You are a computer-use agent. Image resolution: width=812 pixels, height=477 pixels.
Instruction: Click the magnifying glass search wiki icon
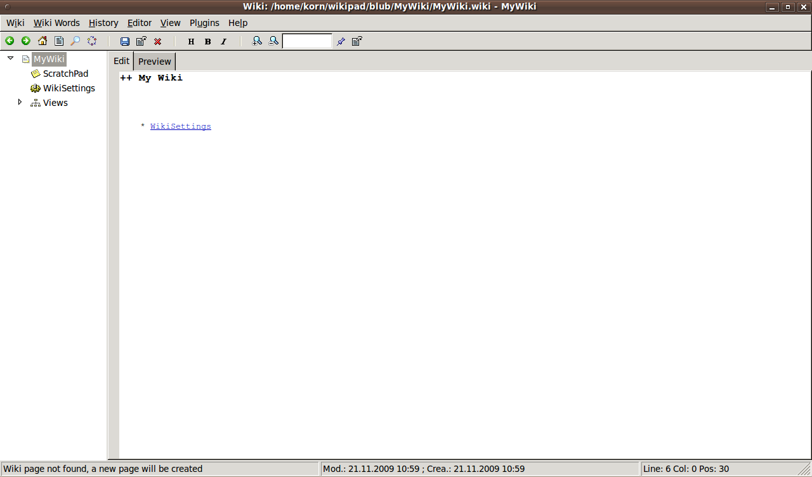pos(75,41)
